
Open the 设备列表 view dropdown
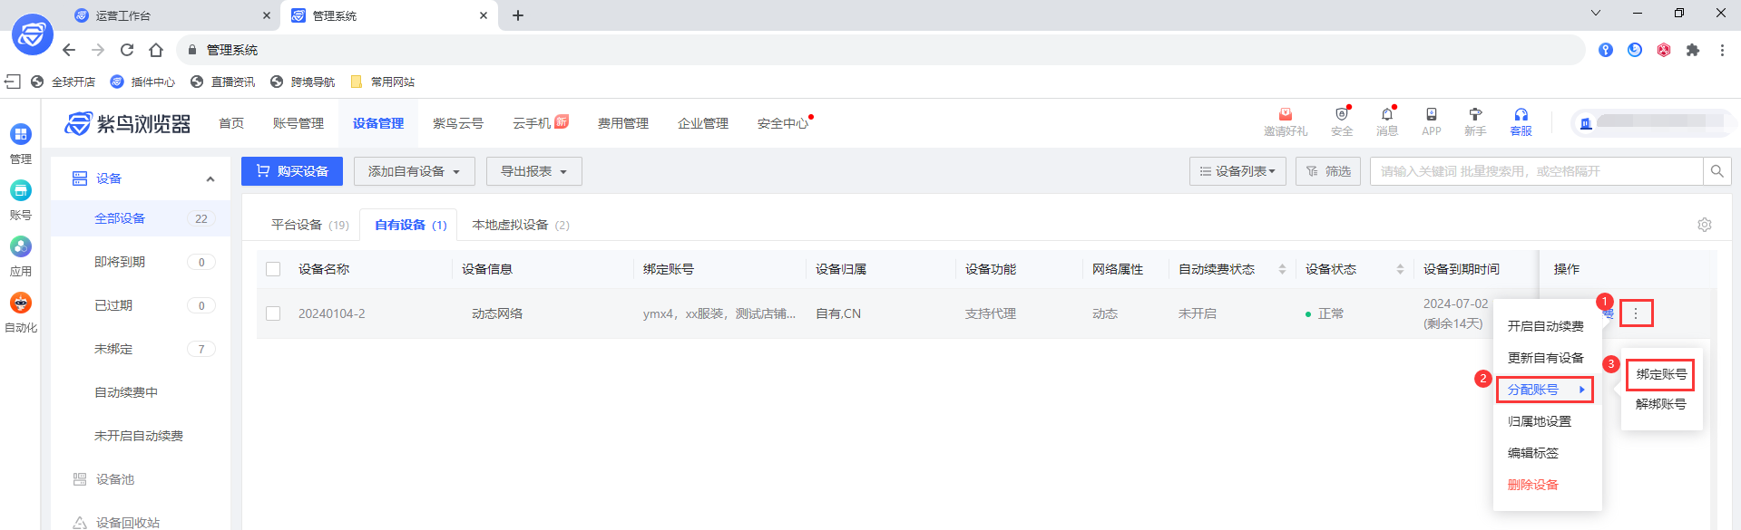(1237, 171)
